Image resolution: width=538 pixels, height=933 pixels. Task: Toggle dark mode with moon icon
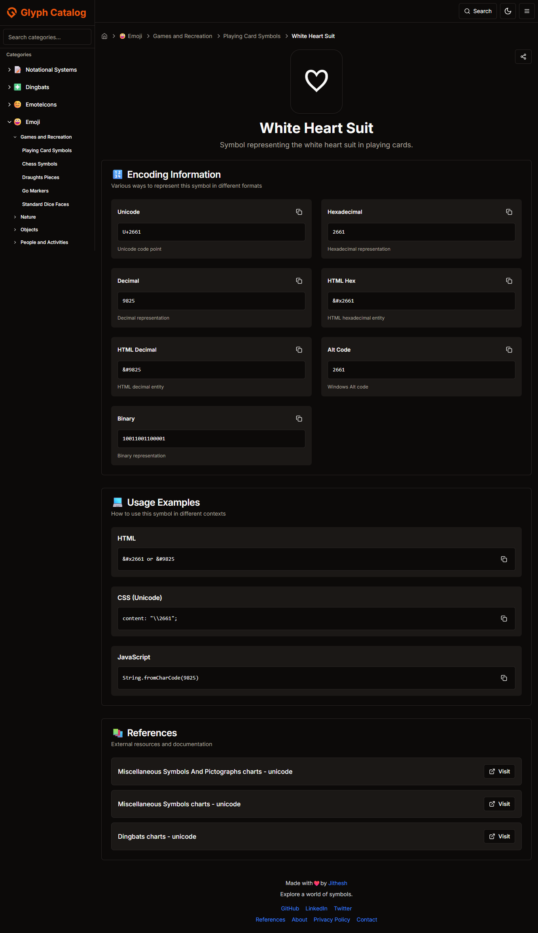tap(508, 11)
